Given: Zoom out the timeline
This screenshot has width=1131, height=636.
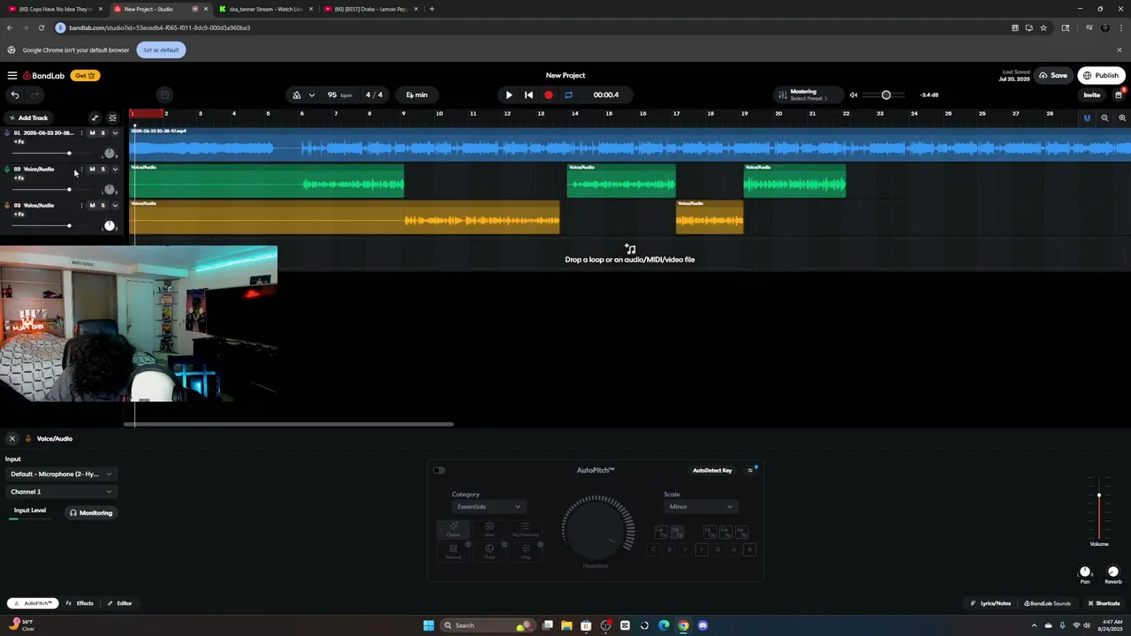Looking at the screenshot, I should pyautogui.click(x=1104, y=117).
